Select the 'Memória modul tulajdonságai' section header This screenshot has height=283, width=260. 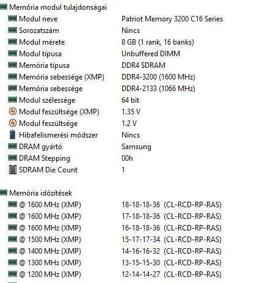(58, 7)
